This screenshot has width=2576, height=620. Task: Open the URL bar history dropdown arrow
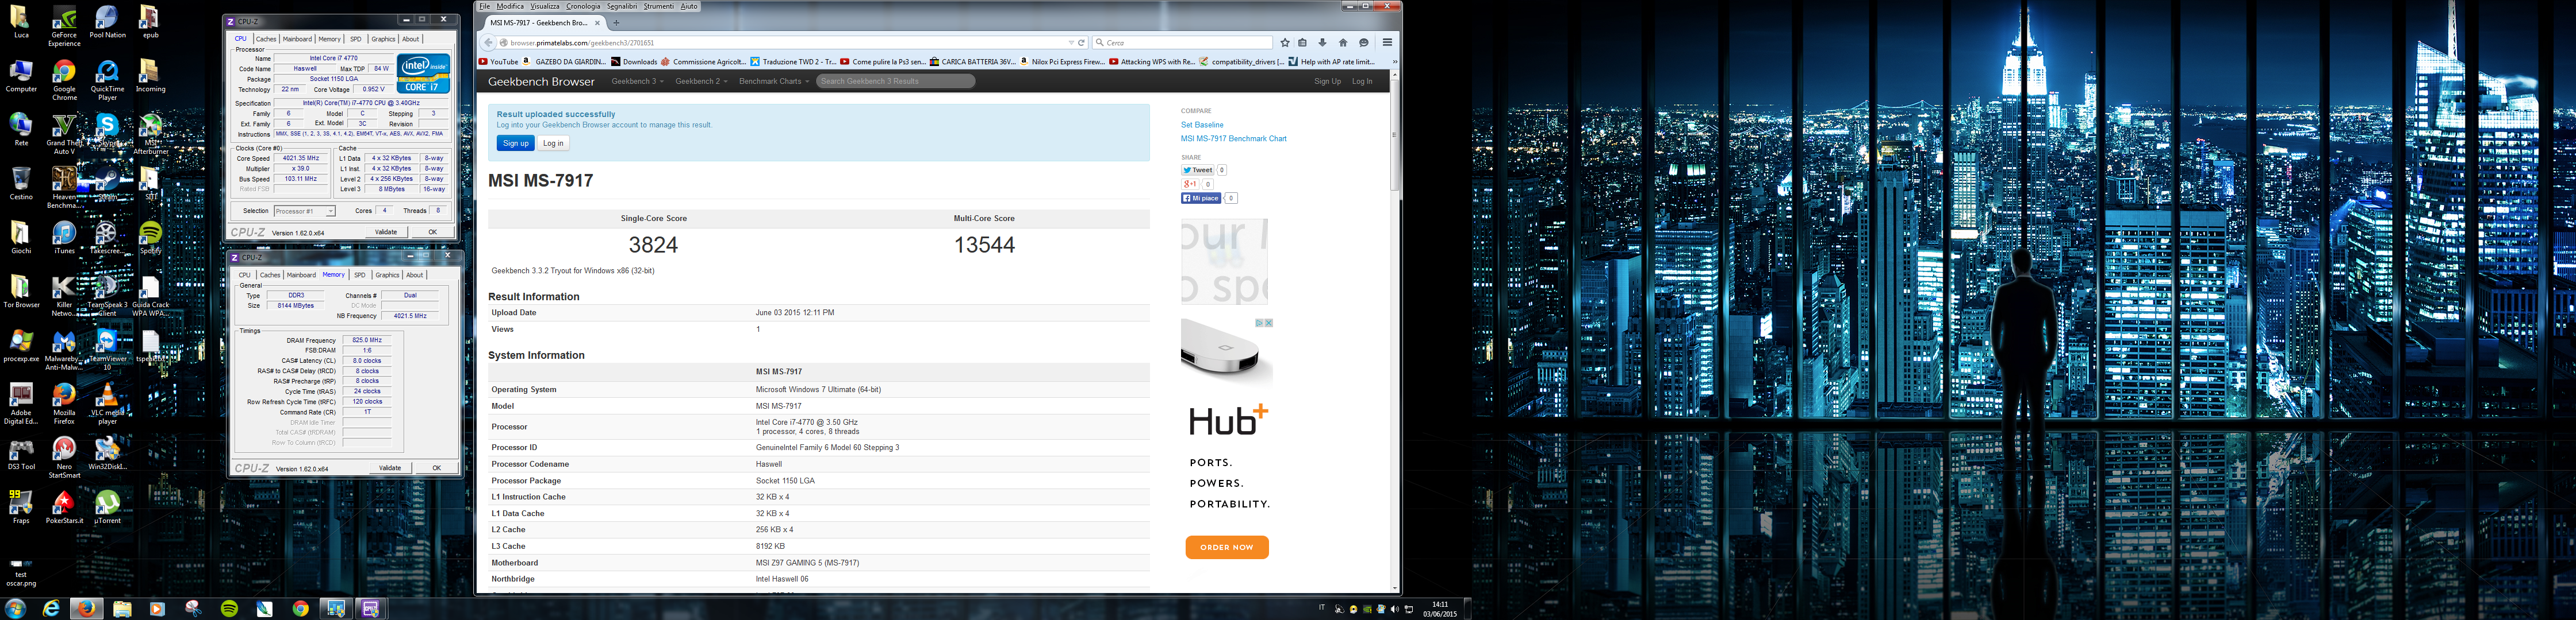click(x=1071, y=43)
